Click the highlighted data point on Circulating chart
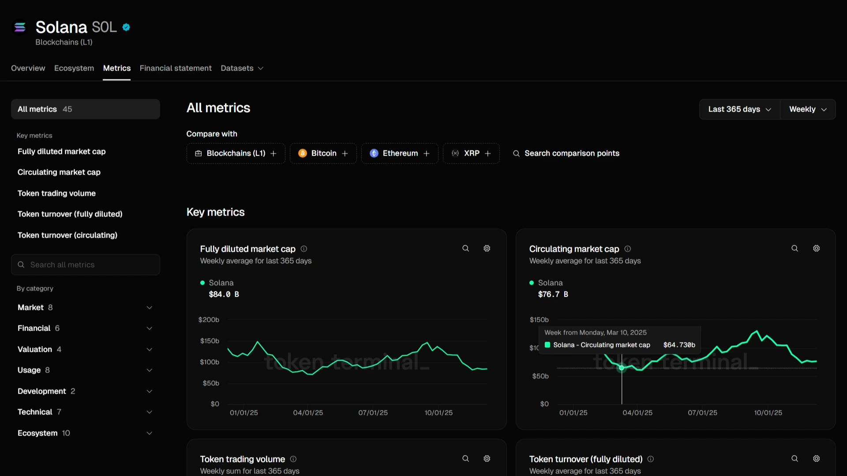 (x=622, y=368)
